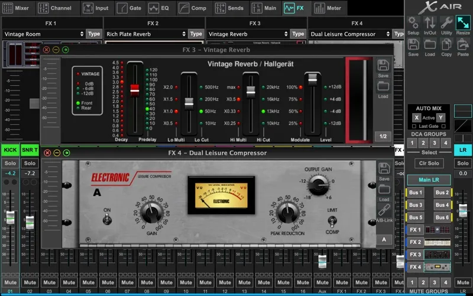Open the FX 3 Vintage Reverb dropdown
The width and height of the screenshot is (473, 296).
point(248,34)
